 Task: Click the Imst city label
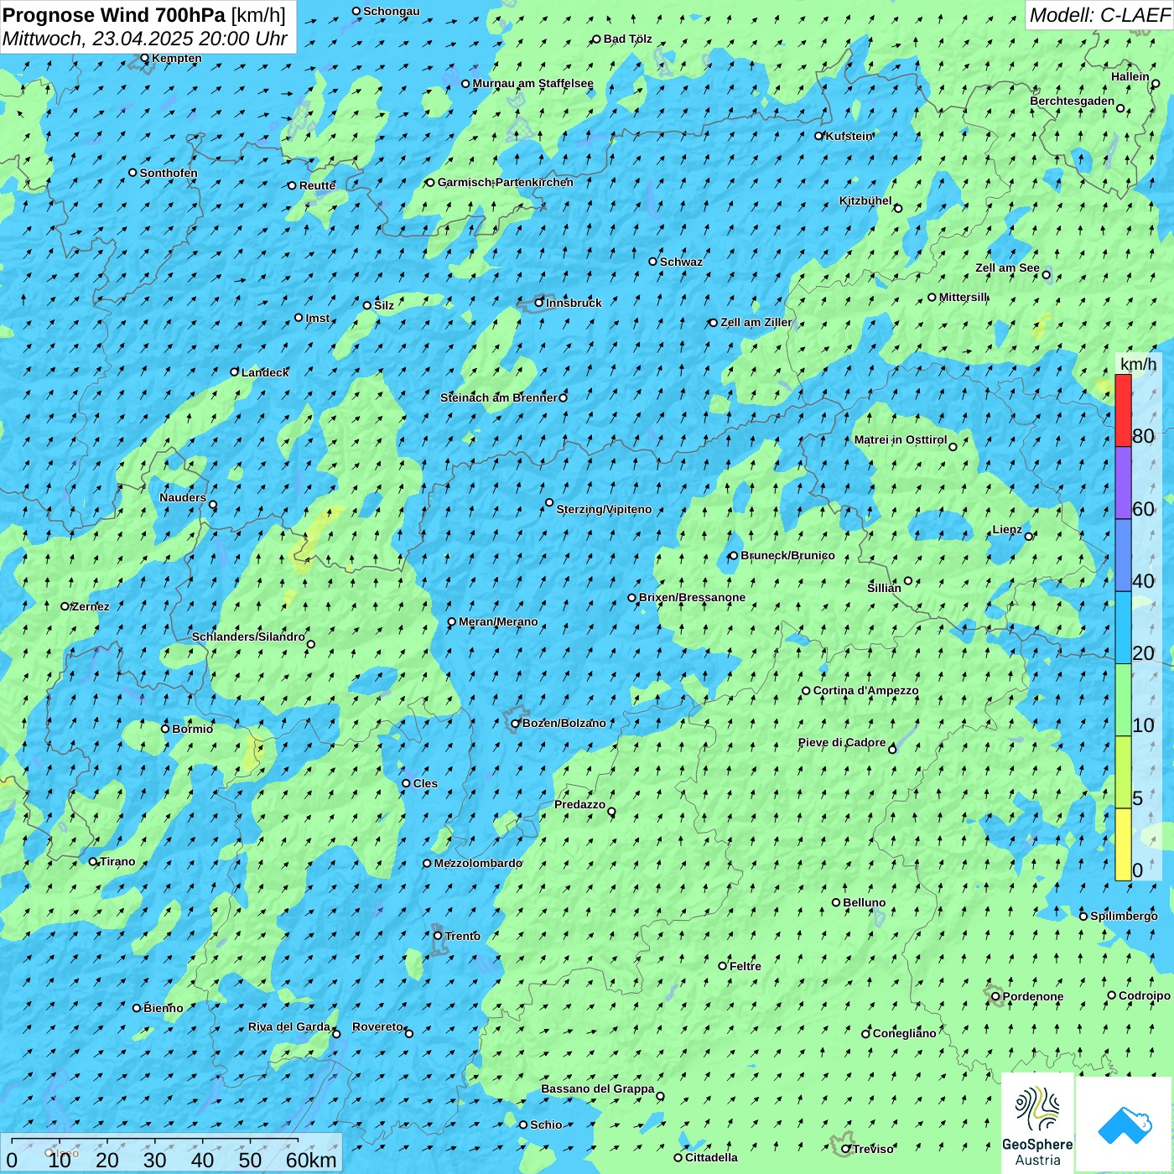317,319
